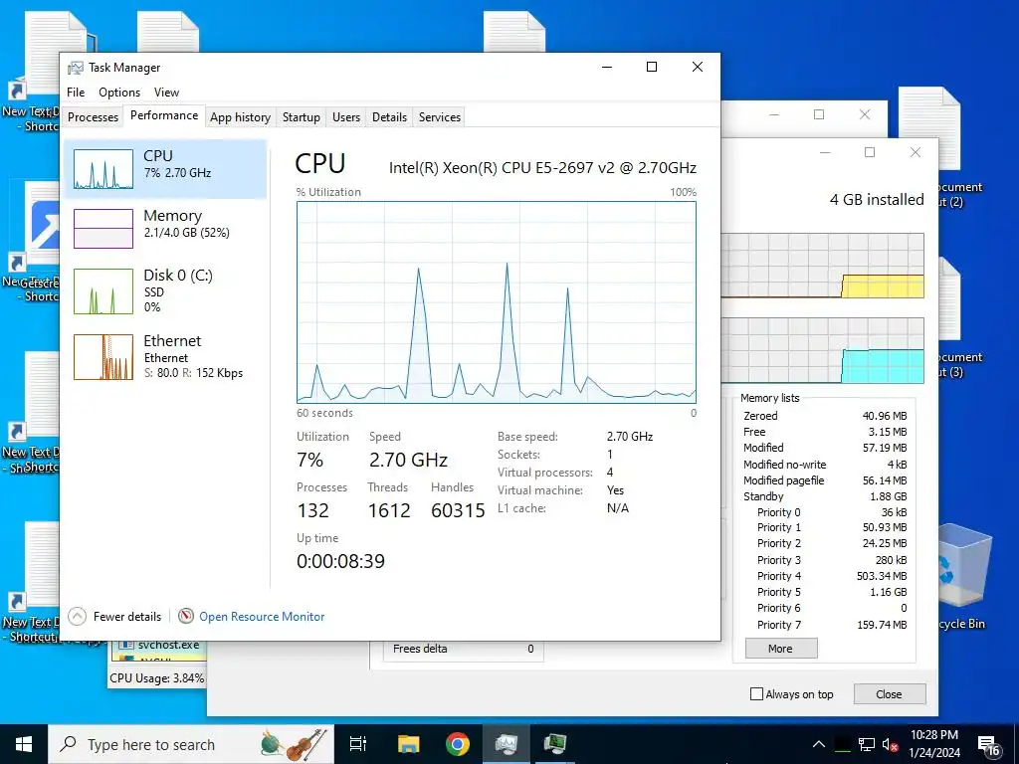Switch to the Details tab
1019x764 pixels.
pos(389,117)
